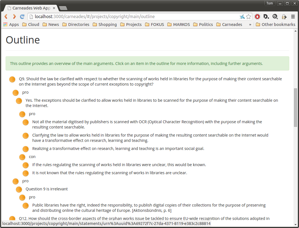Open the Directories bookmarks folder

click(76, 25)
